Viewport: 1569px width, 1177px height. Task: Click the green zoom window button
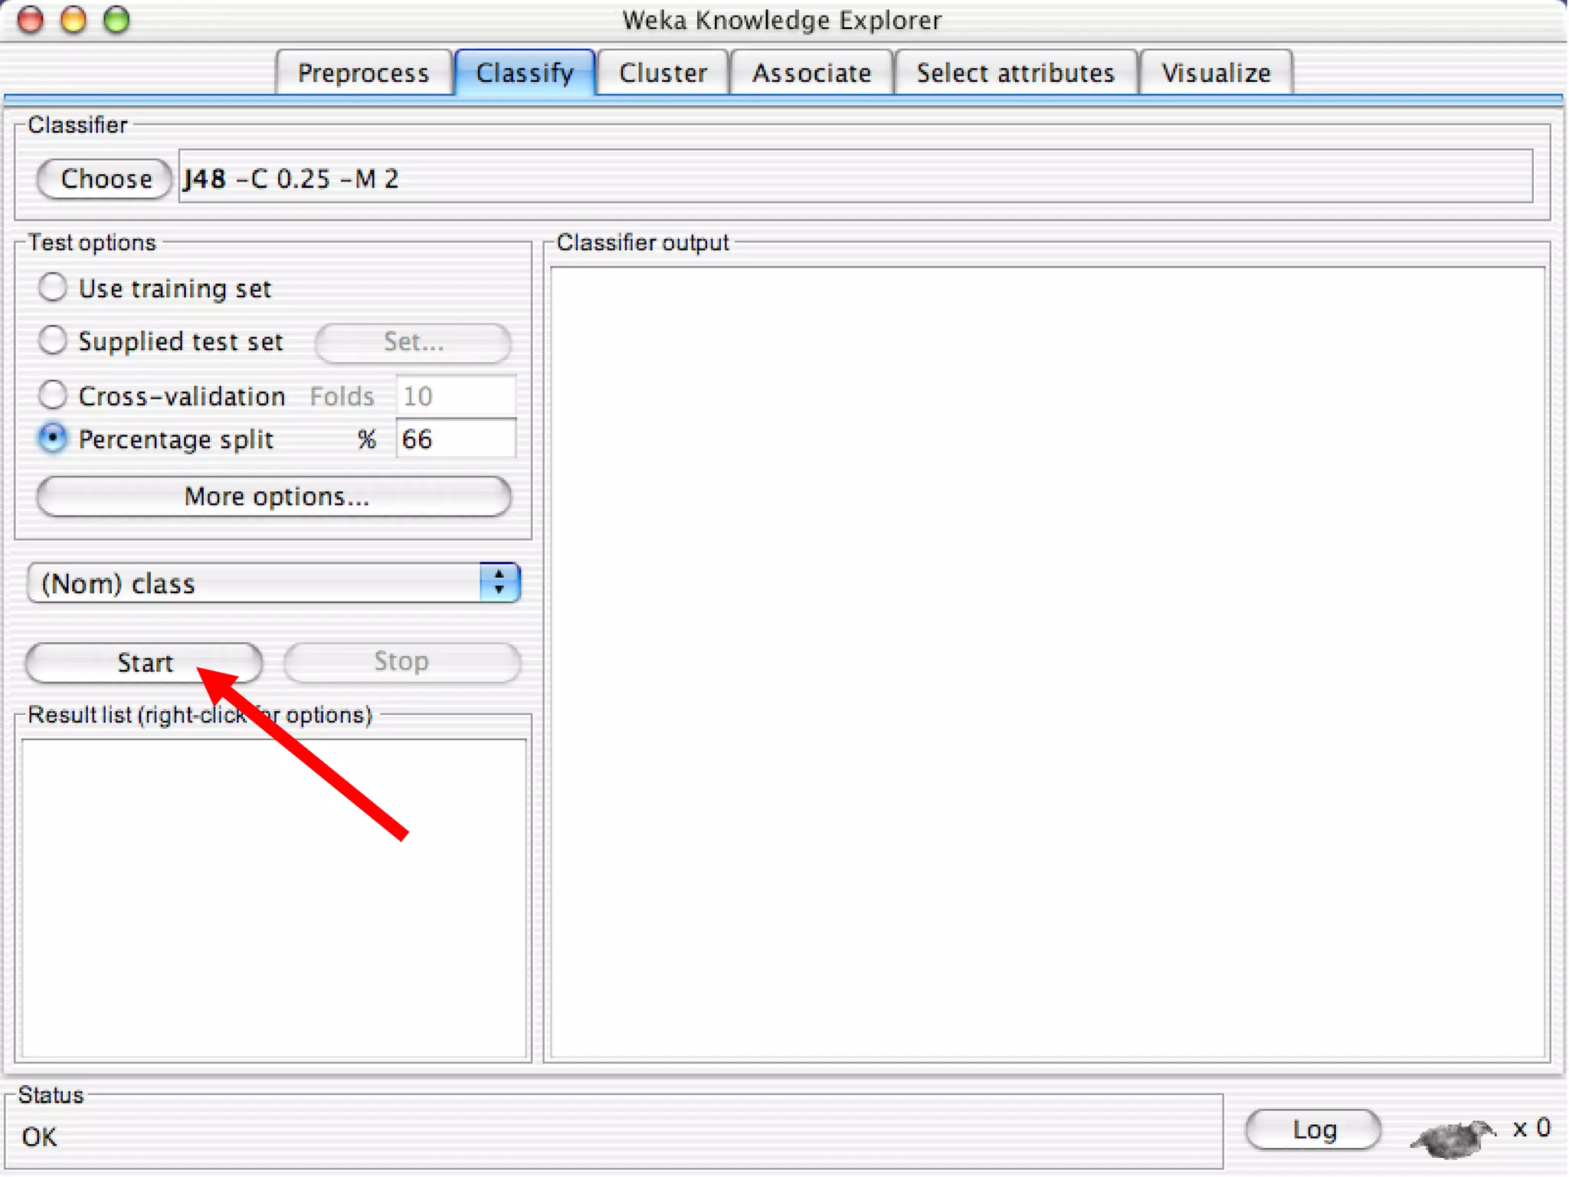116,20
